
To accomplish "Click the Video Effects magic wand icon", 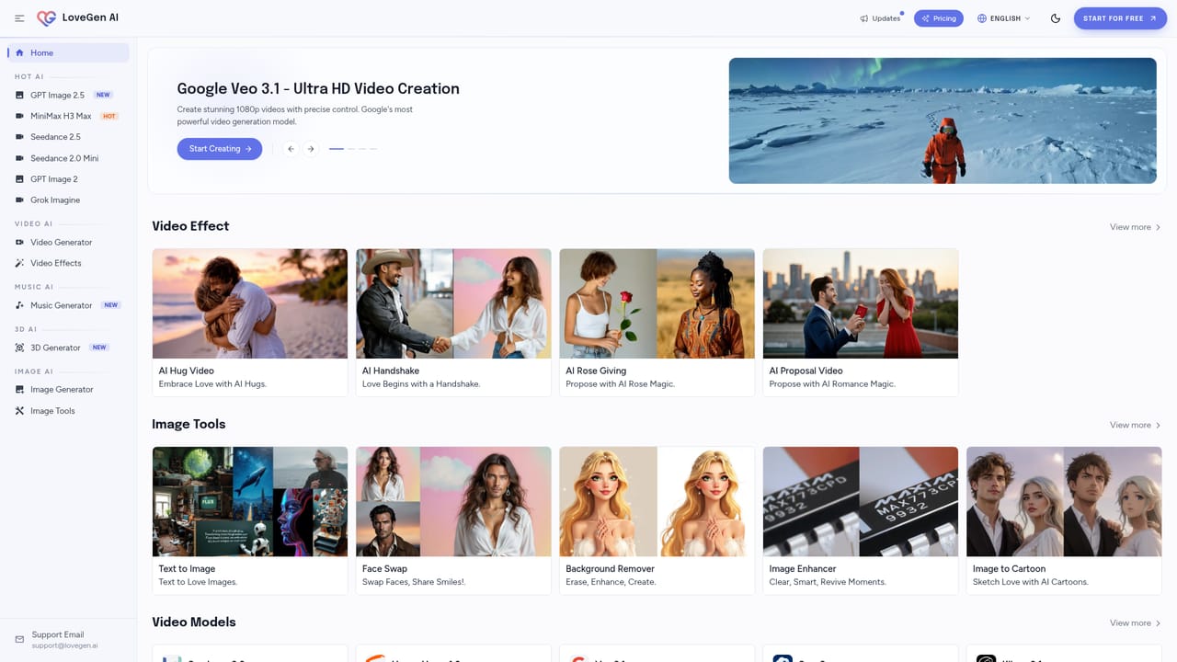I will 20,263.
